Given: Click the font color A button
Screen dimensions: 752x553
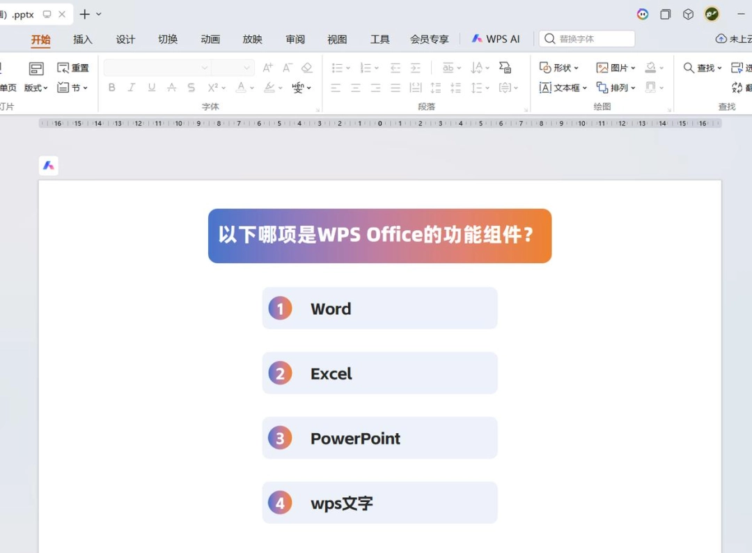Looking at the screenshot, I should click(241, 87).
